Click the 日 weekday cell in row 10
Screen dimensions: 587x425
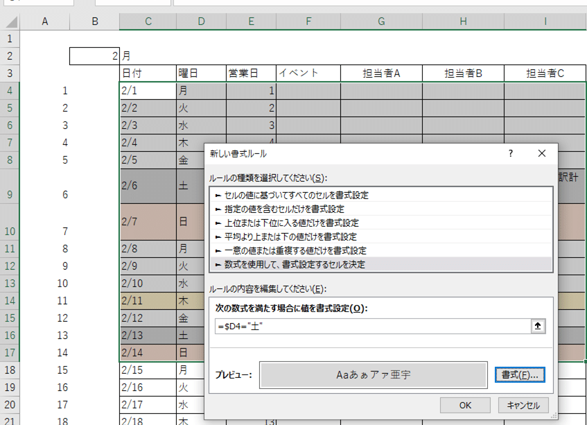[190, 222]
